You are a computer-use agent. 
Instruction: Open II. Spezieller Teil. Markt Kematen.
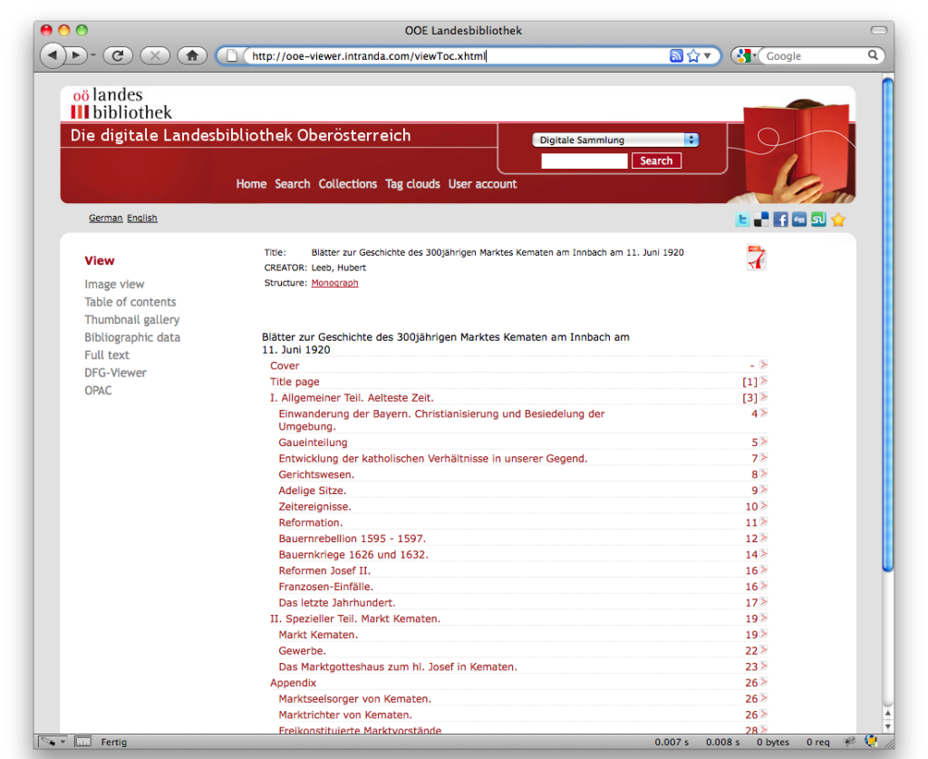point(355,618)
